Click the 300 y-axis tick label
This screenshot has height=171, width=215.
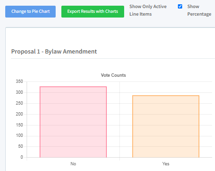pos(20,92)
